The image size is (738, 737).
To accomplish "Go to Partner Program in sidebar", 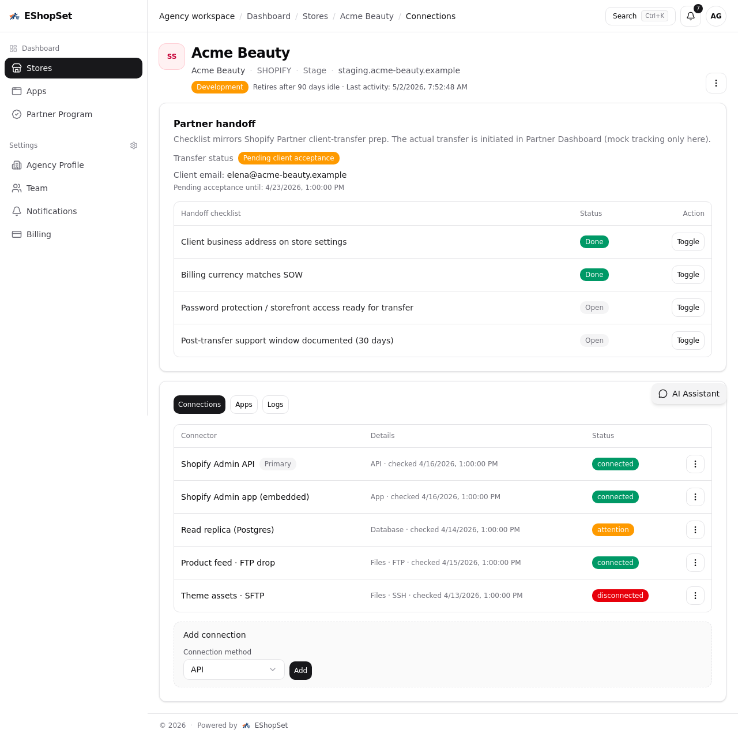I will tap(73, 114).
